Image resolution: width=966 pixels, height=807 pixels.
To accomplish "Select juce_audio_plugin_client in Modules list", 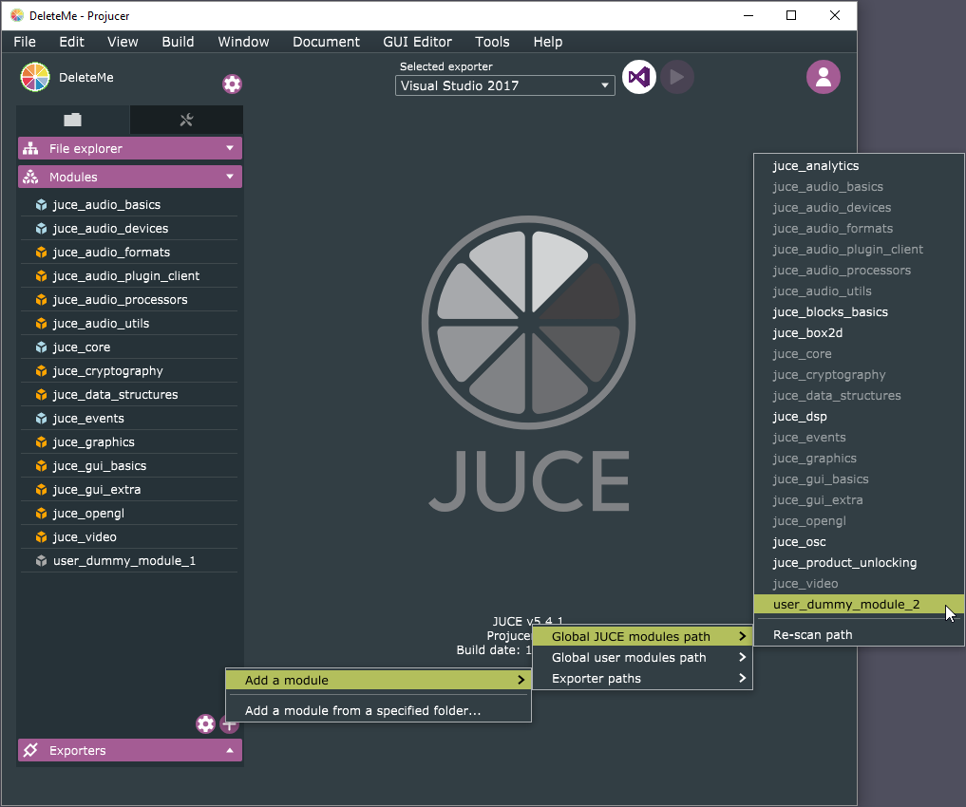I will [x=129, y=275].
